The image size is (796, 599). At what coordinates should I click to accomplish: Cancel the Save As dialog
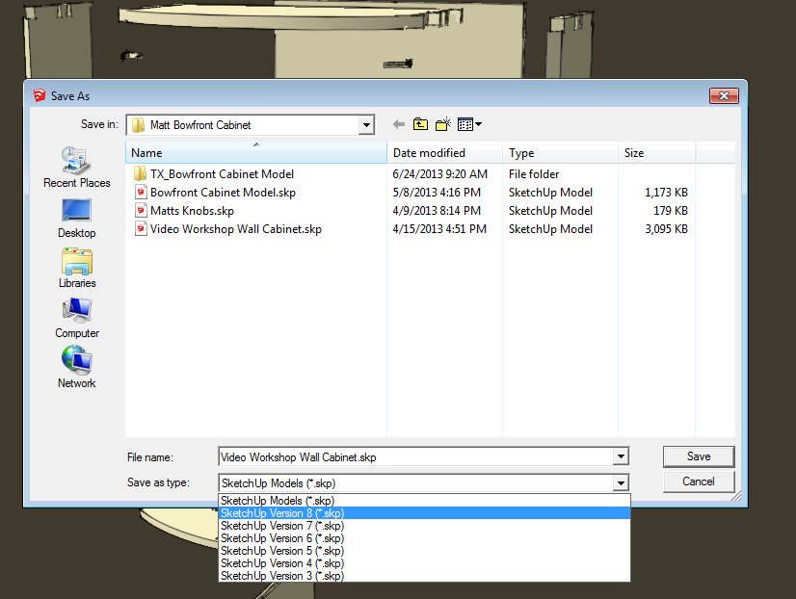pyautogui.click(x=699, y=482)
